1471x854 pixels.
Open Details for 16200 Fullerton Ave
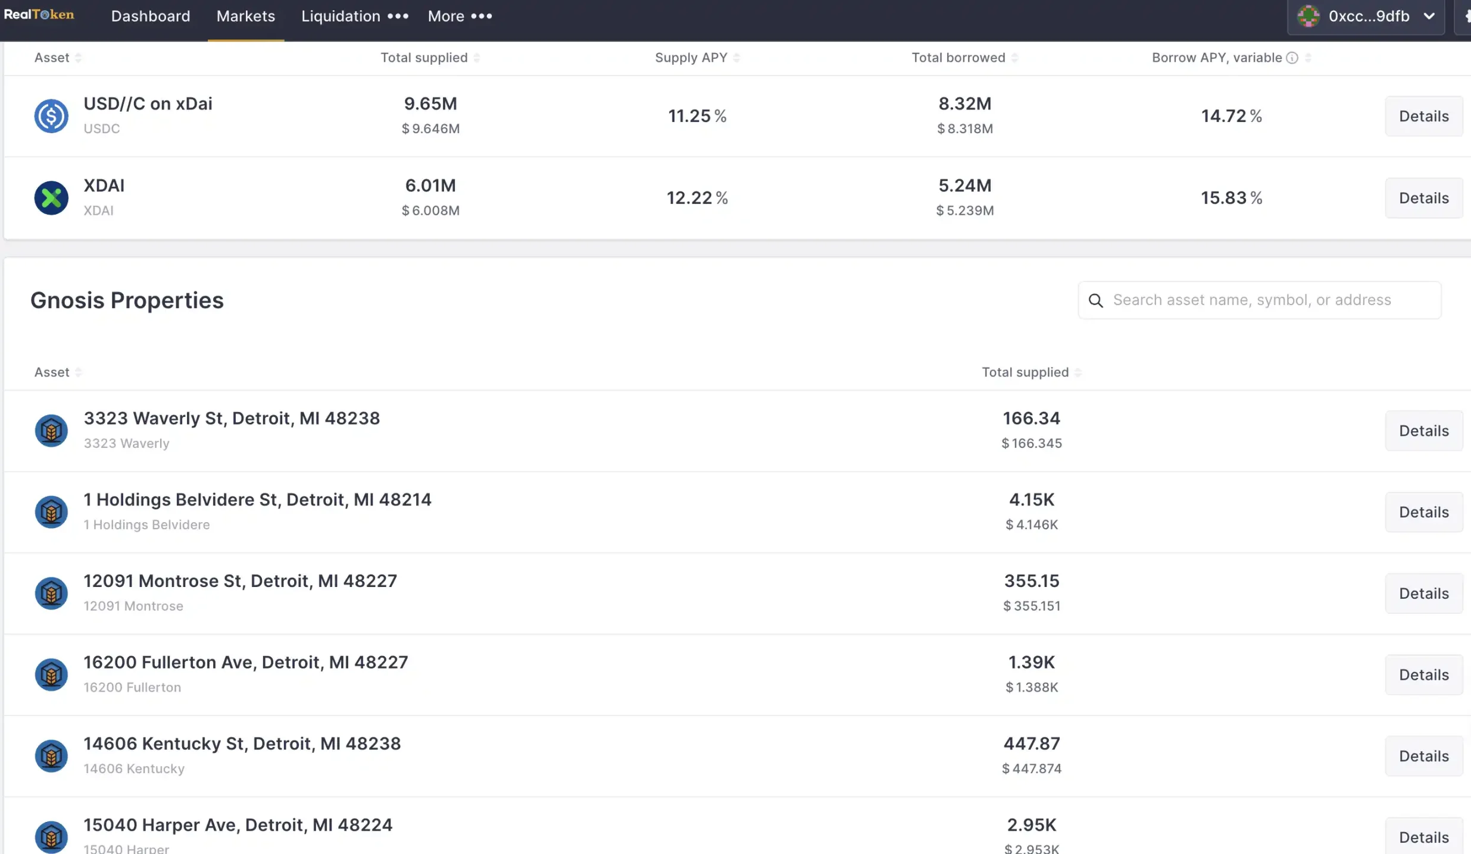coord(1423,674)
